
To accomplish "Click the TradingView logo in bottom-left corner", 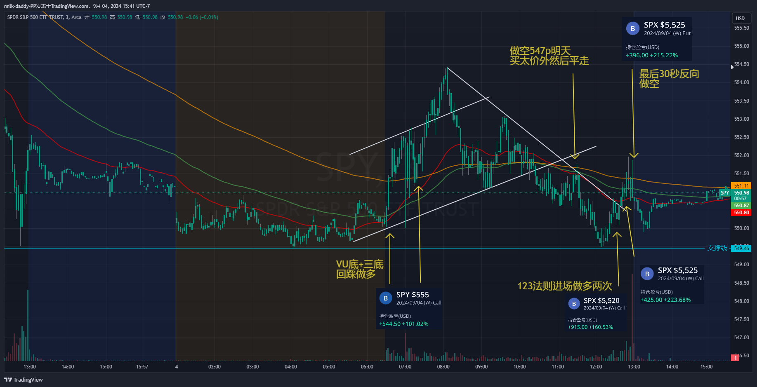I will [24, 380].
